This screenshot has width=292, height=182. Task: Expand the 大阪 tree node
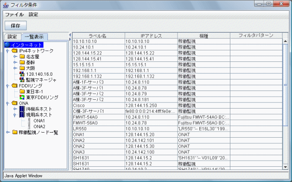click(x=15, y=68)
